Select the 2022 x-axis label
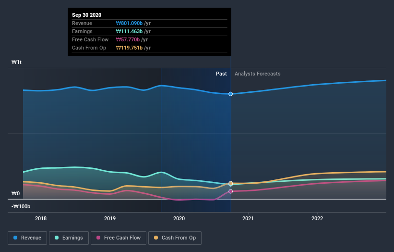 point(317,218)
